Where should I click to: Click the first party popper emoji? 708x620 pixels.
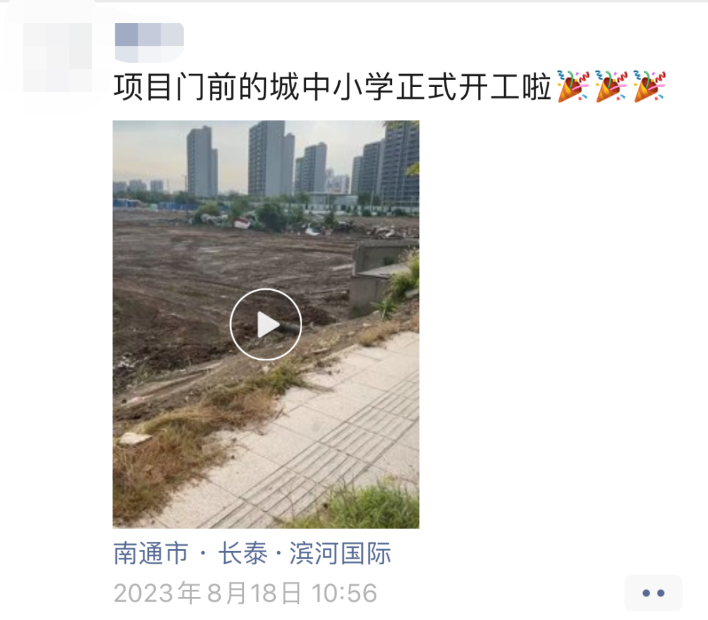point(573,87)
